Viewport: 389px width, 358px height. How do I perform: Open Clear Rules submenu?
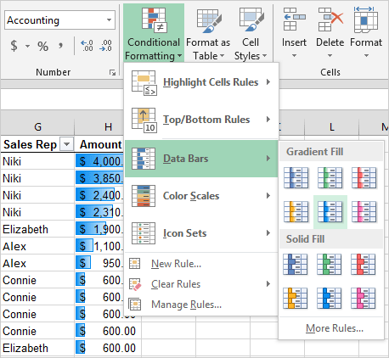(x=201, y=284)
